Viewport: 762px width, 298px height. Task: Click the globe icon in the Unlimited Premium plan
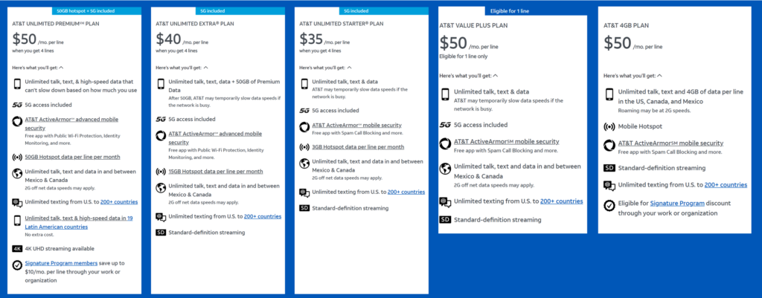pos(18,173)
